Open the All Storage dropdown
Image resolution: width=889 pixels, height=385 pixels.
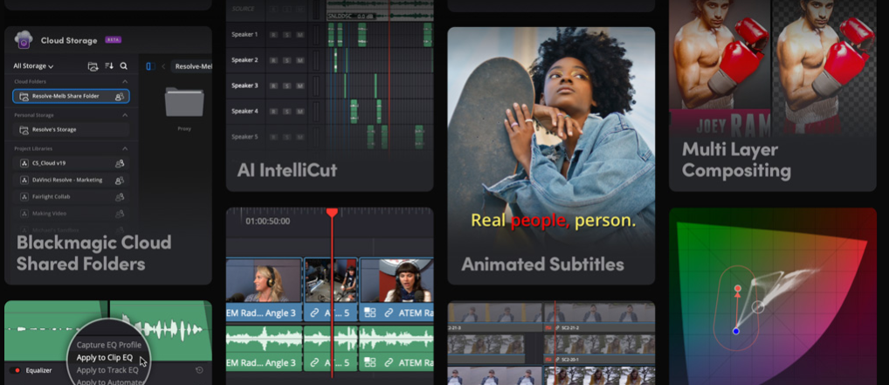(33, 66)
